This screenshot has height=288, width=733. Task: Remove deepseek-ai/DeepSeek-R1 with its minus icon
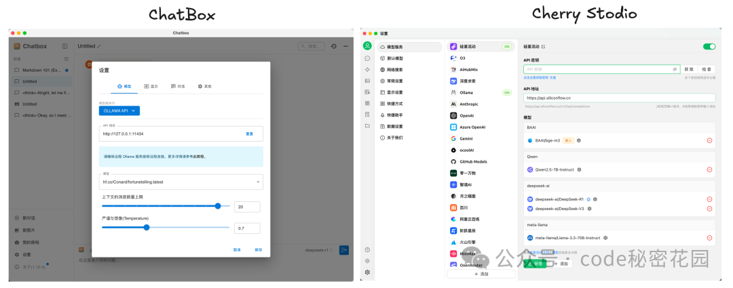click(x=709, y=199)
